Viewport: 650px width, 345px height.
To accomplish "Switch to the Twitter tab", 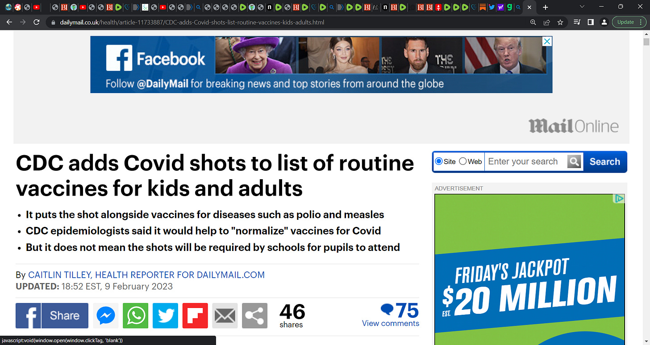I will 492,8.
